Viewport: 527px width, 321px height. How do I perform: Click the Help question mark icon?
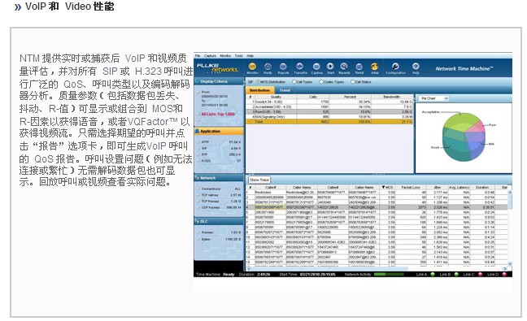coord(416,67)
